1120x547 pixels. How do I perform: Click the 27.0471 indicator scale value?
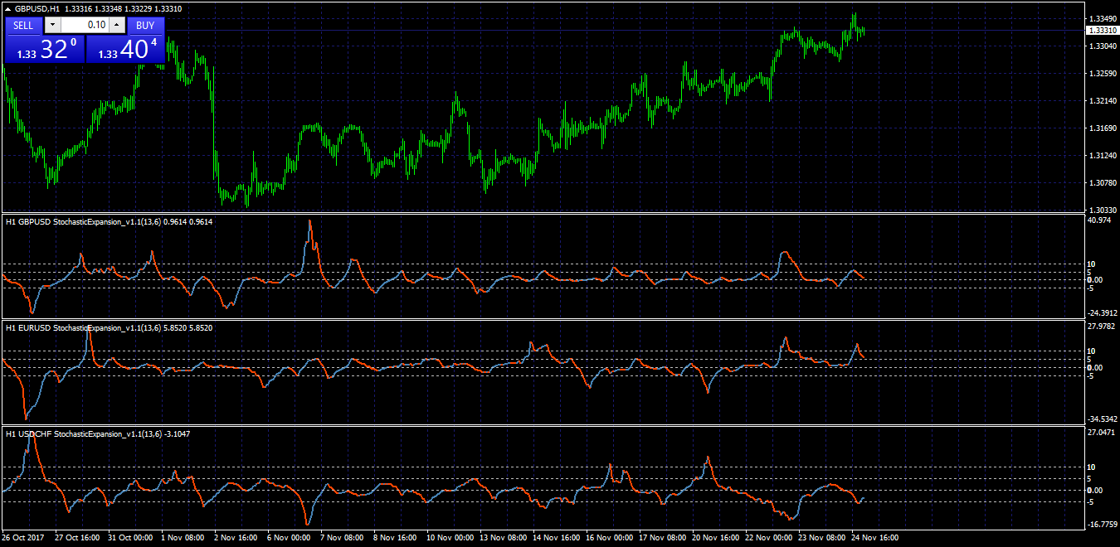click(1101, 433)
